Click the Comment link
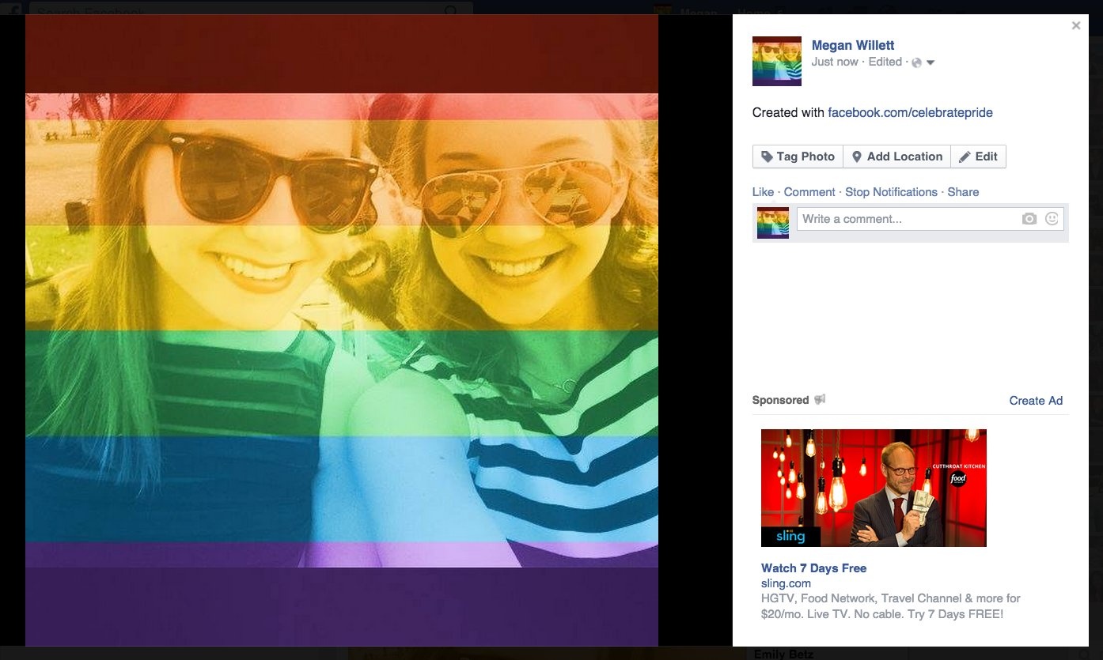 pyautogui.click(x=809, y=192)
